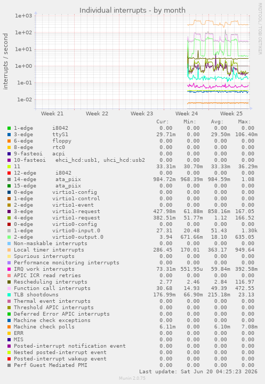The height and width of the screenshot is (384, 265).
Task: Select the Week 22 axis label
Action: tap(97, 113)
